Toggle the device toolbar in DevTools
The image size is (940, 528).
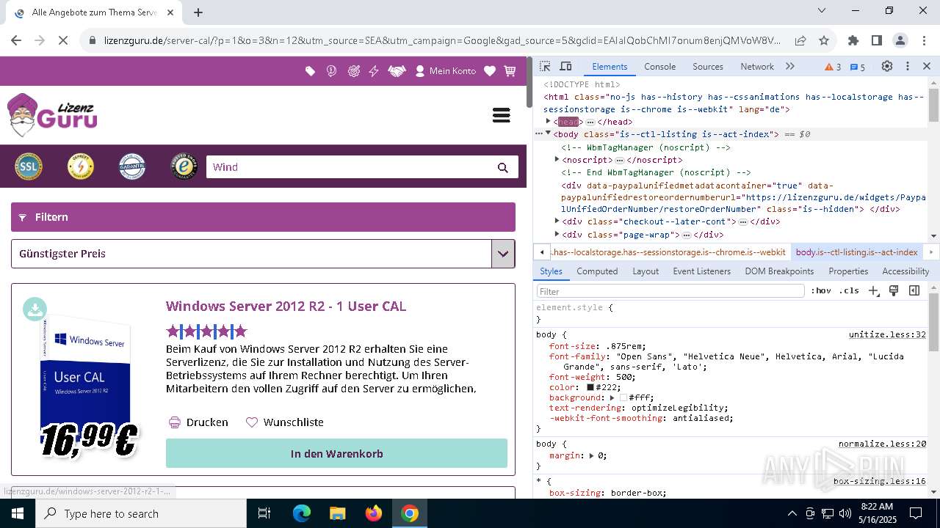click(565, 67)
